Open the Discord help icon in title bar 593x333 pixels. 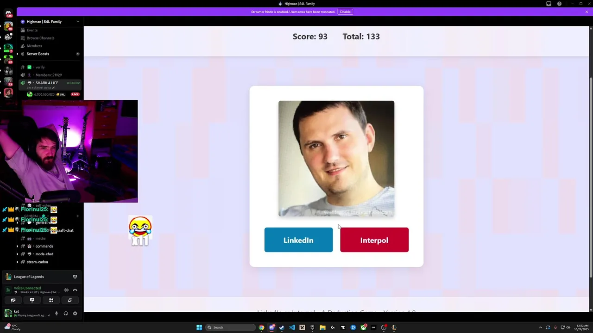point(559,4)
